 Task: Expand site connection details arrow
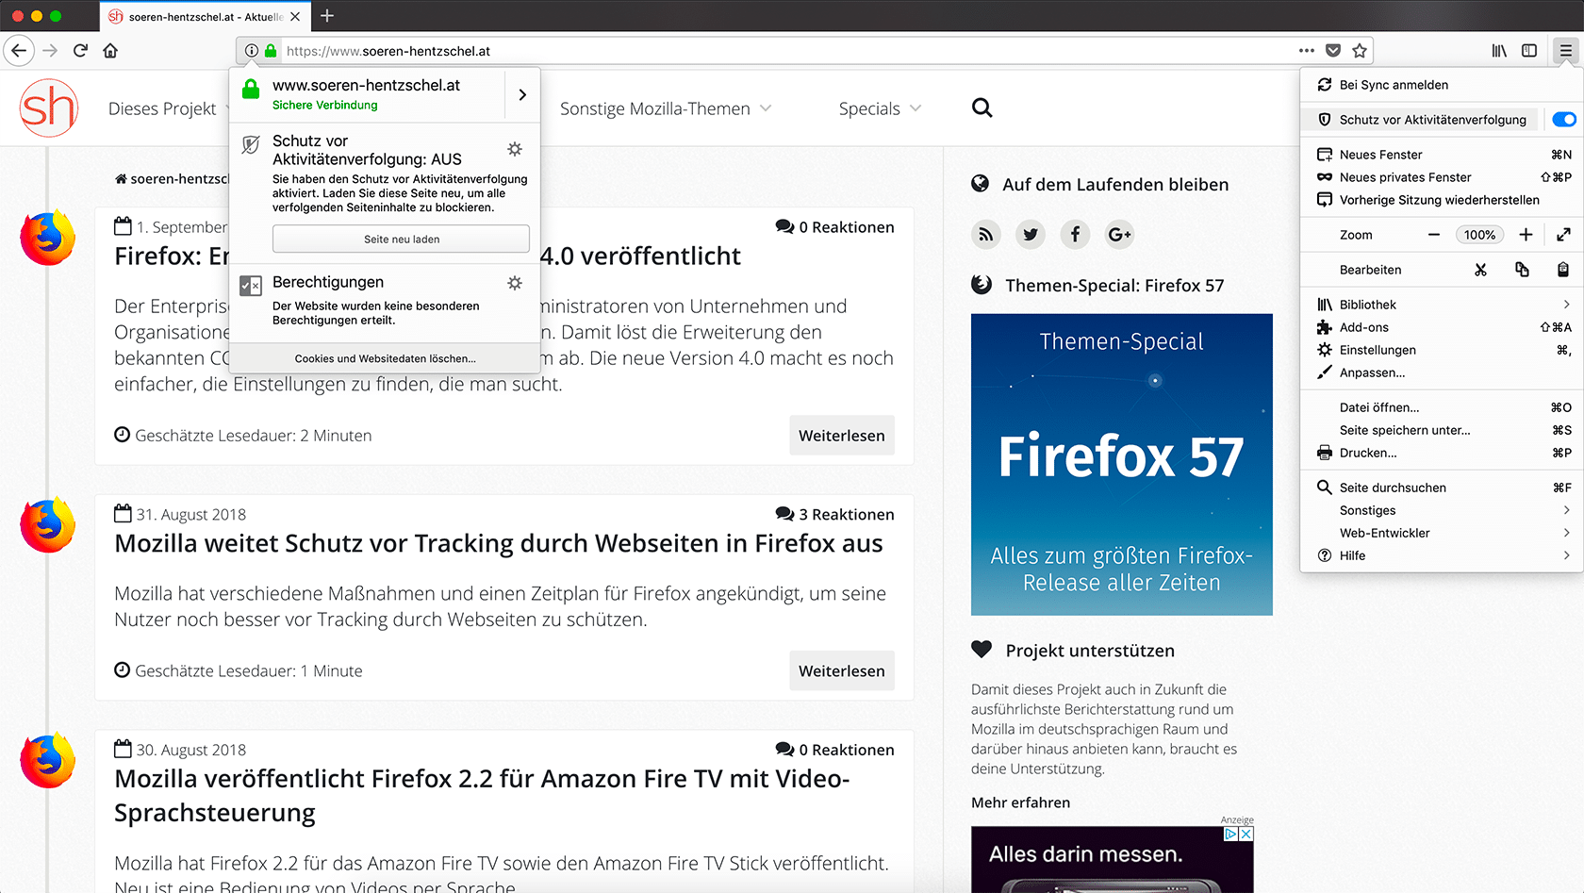pyautogui.click(x=522, y=94)
